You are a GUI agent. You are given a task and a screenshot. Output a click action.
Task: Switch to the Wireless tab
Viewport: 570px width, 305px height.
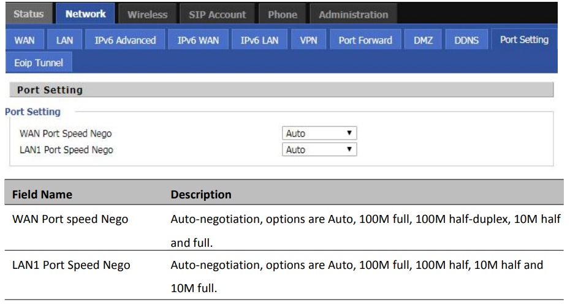pos(147,15)
